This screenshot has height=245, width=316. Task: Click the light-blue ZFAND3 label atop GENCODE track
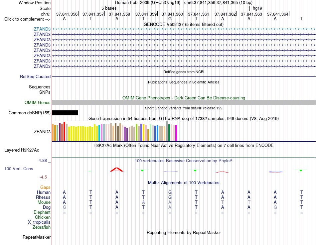point(42,29)
